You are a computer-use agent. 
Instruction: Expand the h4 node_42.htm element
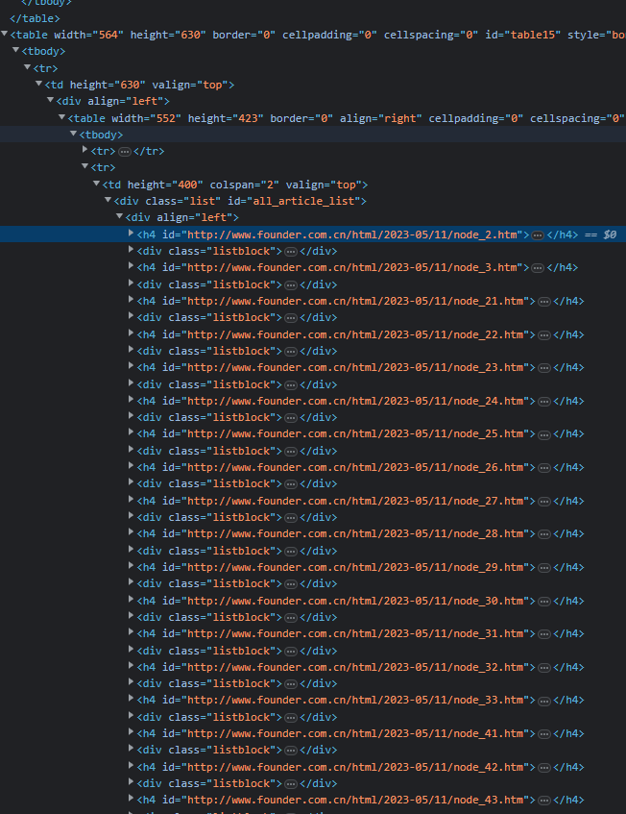click(x=132, y=766)
